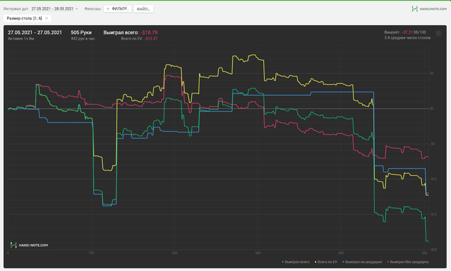Image resolution: width=451 pixels, height=271 pixels.
Task: Open the chart settings gear icon
Action: coord(438,33)
